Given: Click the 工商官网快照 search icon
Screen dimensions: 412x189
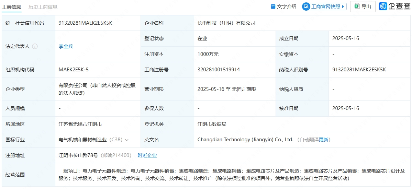Looking at the screenshot, I should [307, 7].
